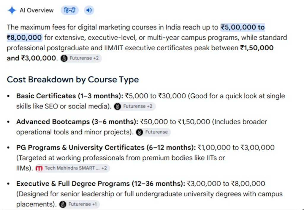Select the PG Programs & University Certificates title
The image size is (304, 210).
point(106,148)
